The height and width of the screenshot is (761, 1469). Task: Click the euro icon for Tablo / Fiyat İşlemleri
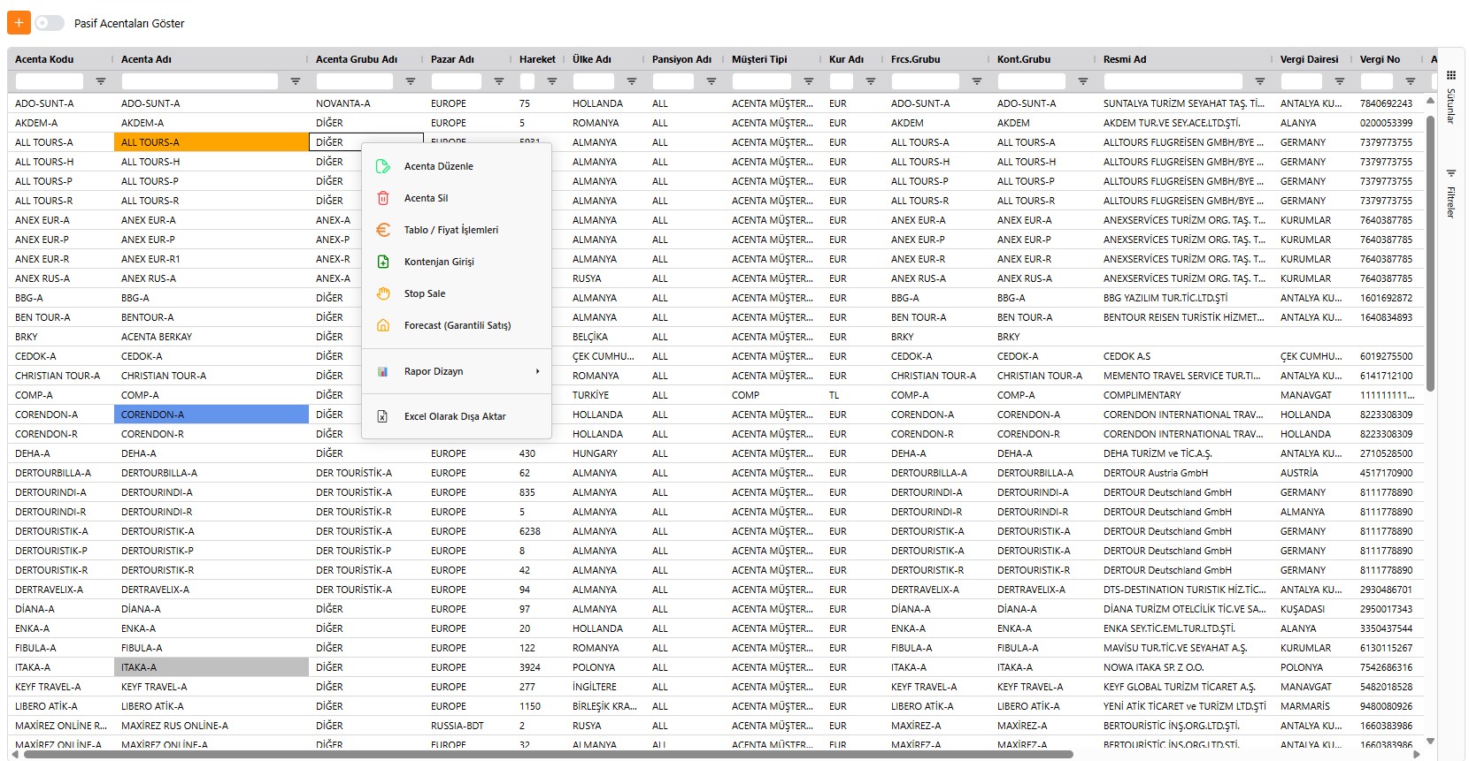tap(383, 230)
